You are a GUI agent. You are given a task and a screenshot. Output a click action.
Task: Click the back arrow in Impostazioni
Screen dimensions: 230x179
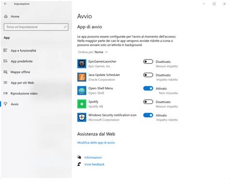[x=5, y=3]
